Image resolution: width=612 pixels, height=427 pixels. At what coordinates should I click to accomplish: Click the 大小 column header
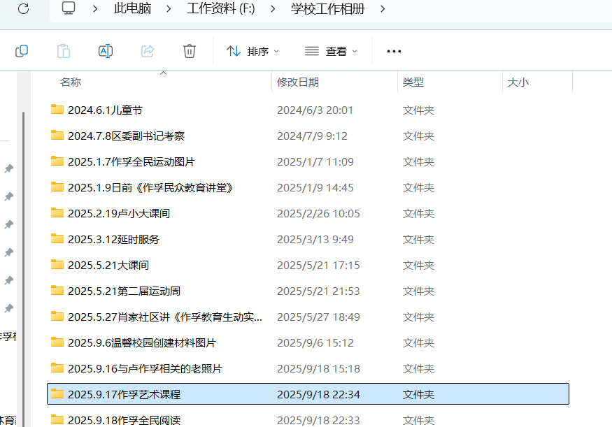(x=518, y=82)
